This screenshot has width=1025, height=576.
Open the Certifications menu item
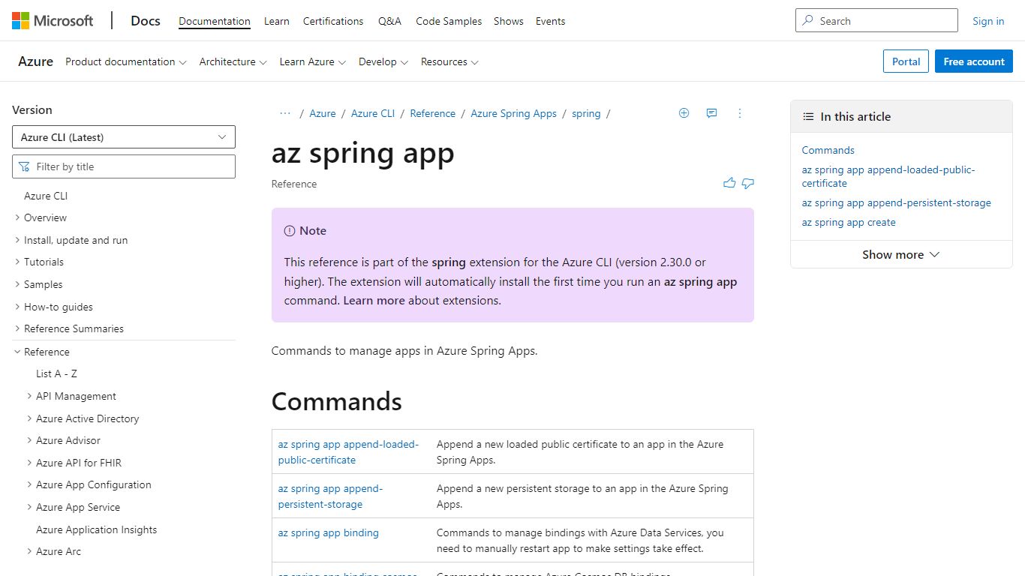click(333, 21)
